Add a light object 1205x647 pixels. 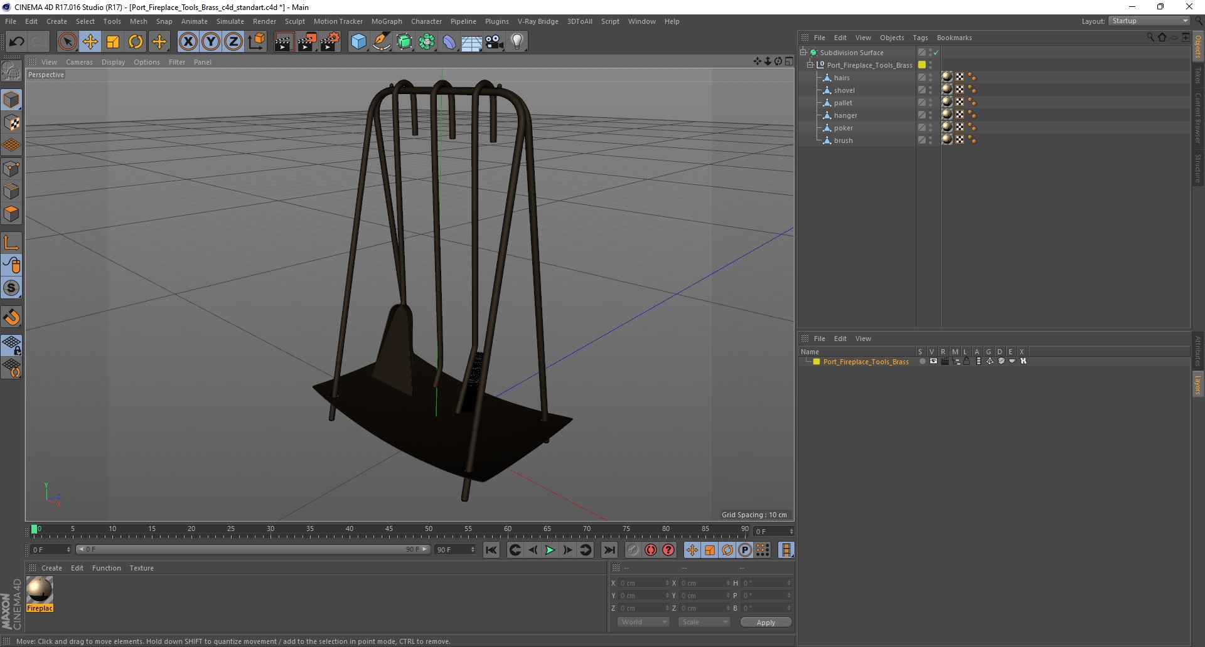517,42
